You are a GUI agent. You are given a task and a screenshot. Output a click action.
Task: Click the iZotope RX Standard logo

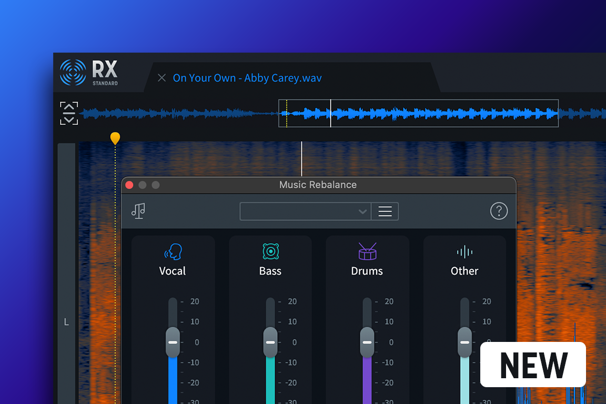click(x=89, y=72)
